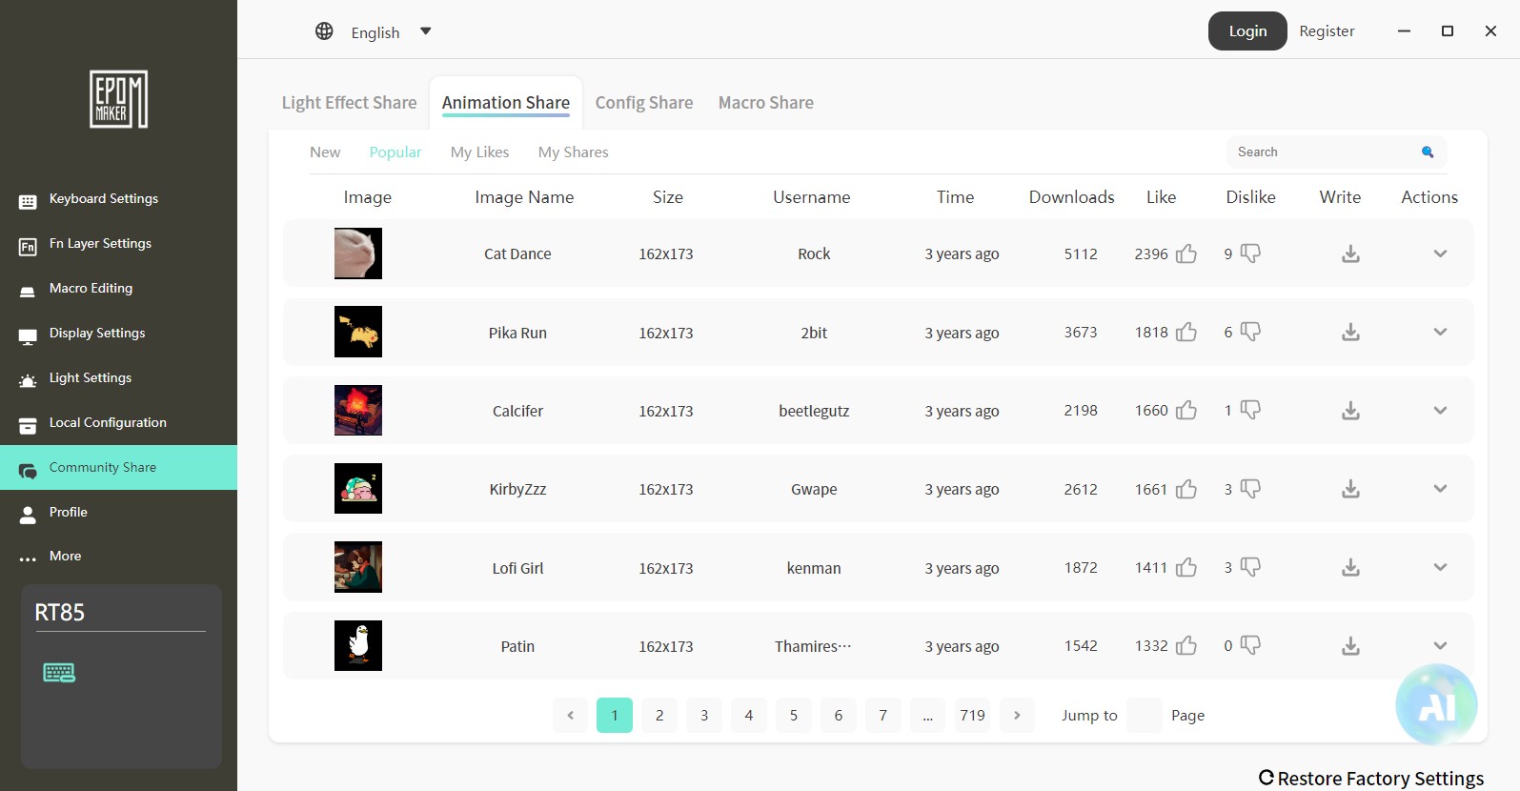The width and height of the screenshot is (1520, 791).
Task: Expand actions for Calcifer row
Action: (1440, 410)
